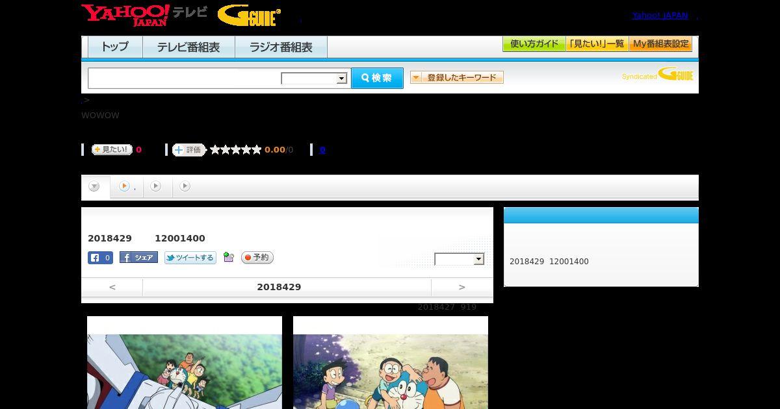780x409 pixels.
Task: Click sidebar 2018429 12001400 text
Action: (549, 262)
